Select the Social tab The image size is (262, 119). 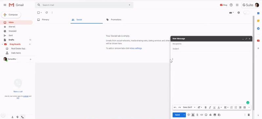click(x=86, y=20)
